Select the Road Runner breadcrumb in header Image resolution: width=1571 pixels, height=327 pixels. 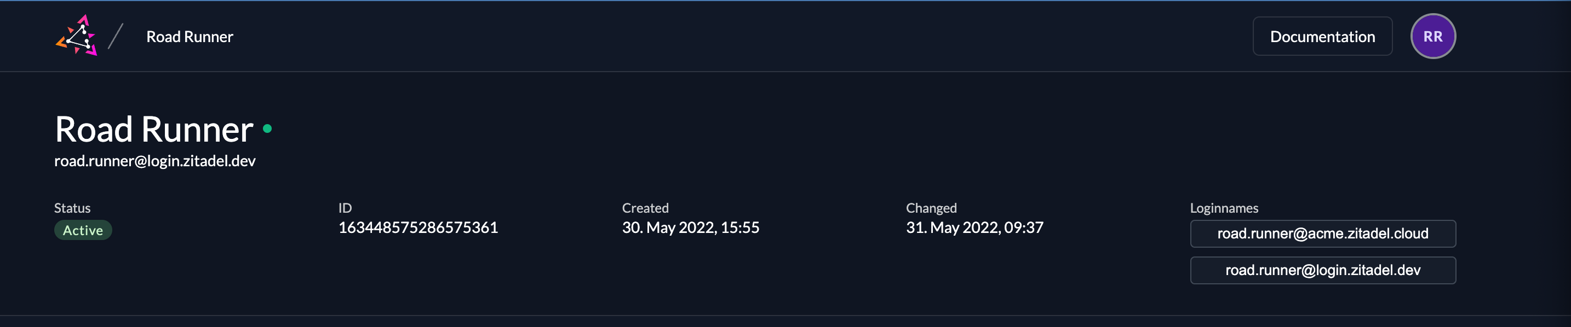(x=190, y=37)
